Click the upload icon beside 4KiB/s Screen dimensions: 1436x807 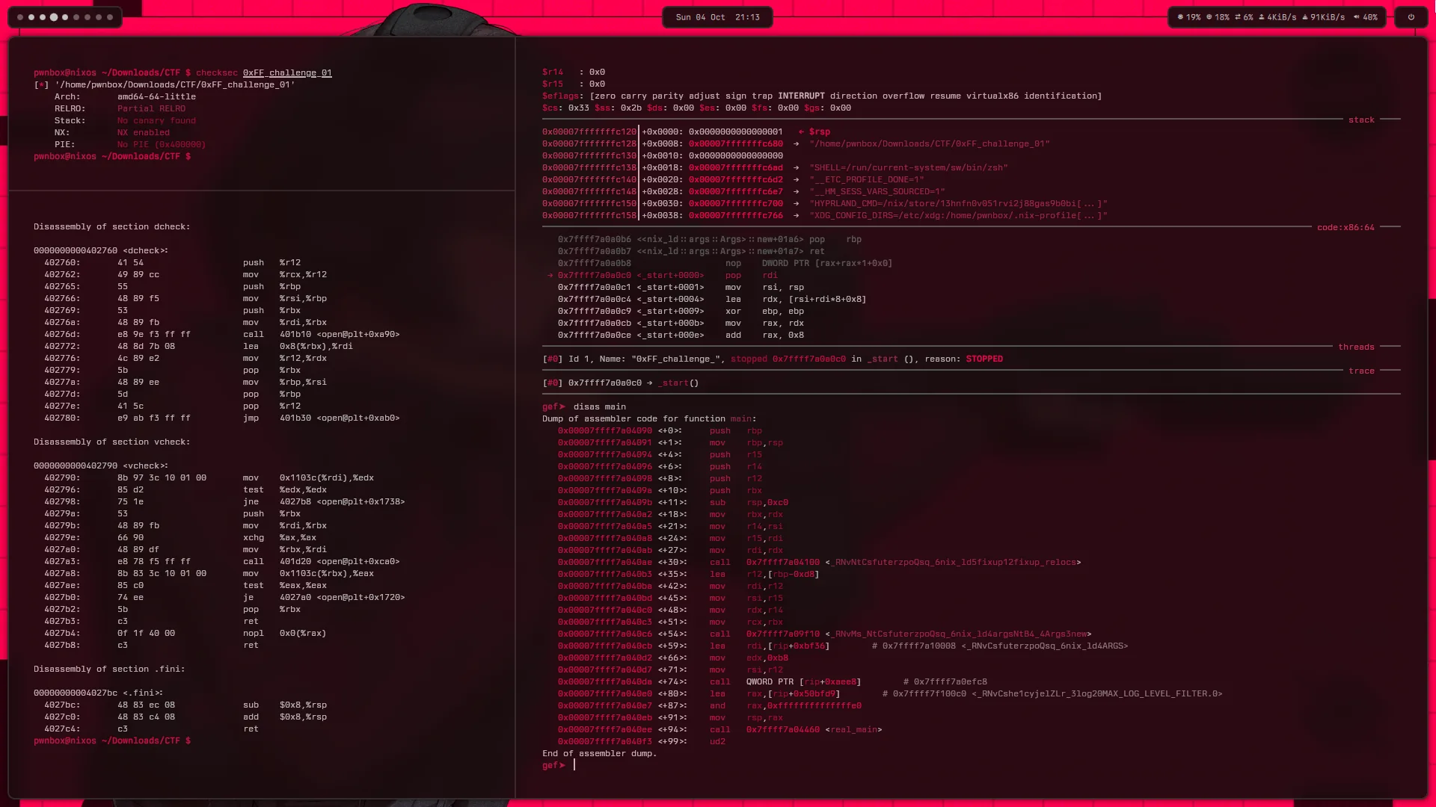1262,17
